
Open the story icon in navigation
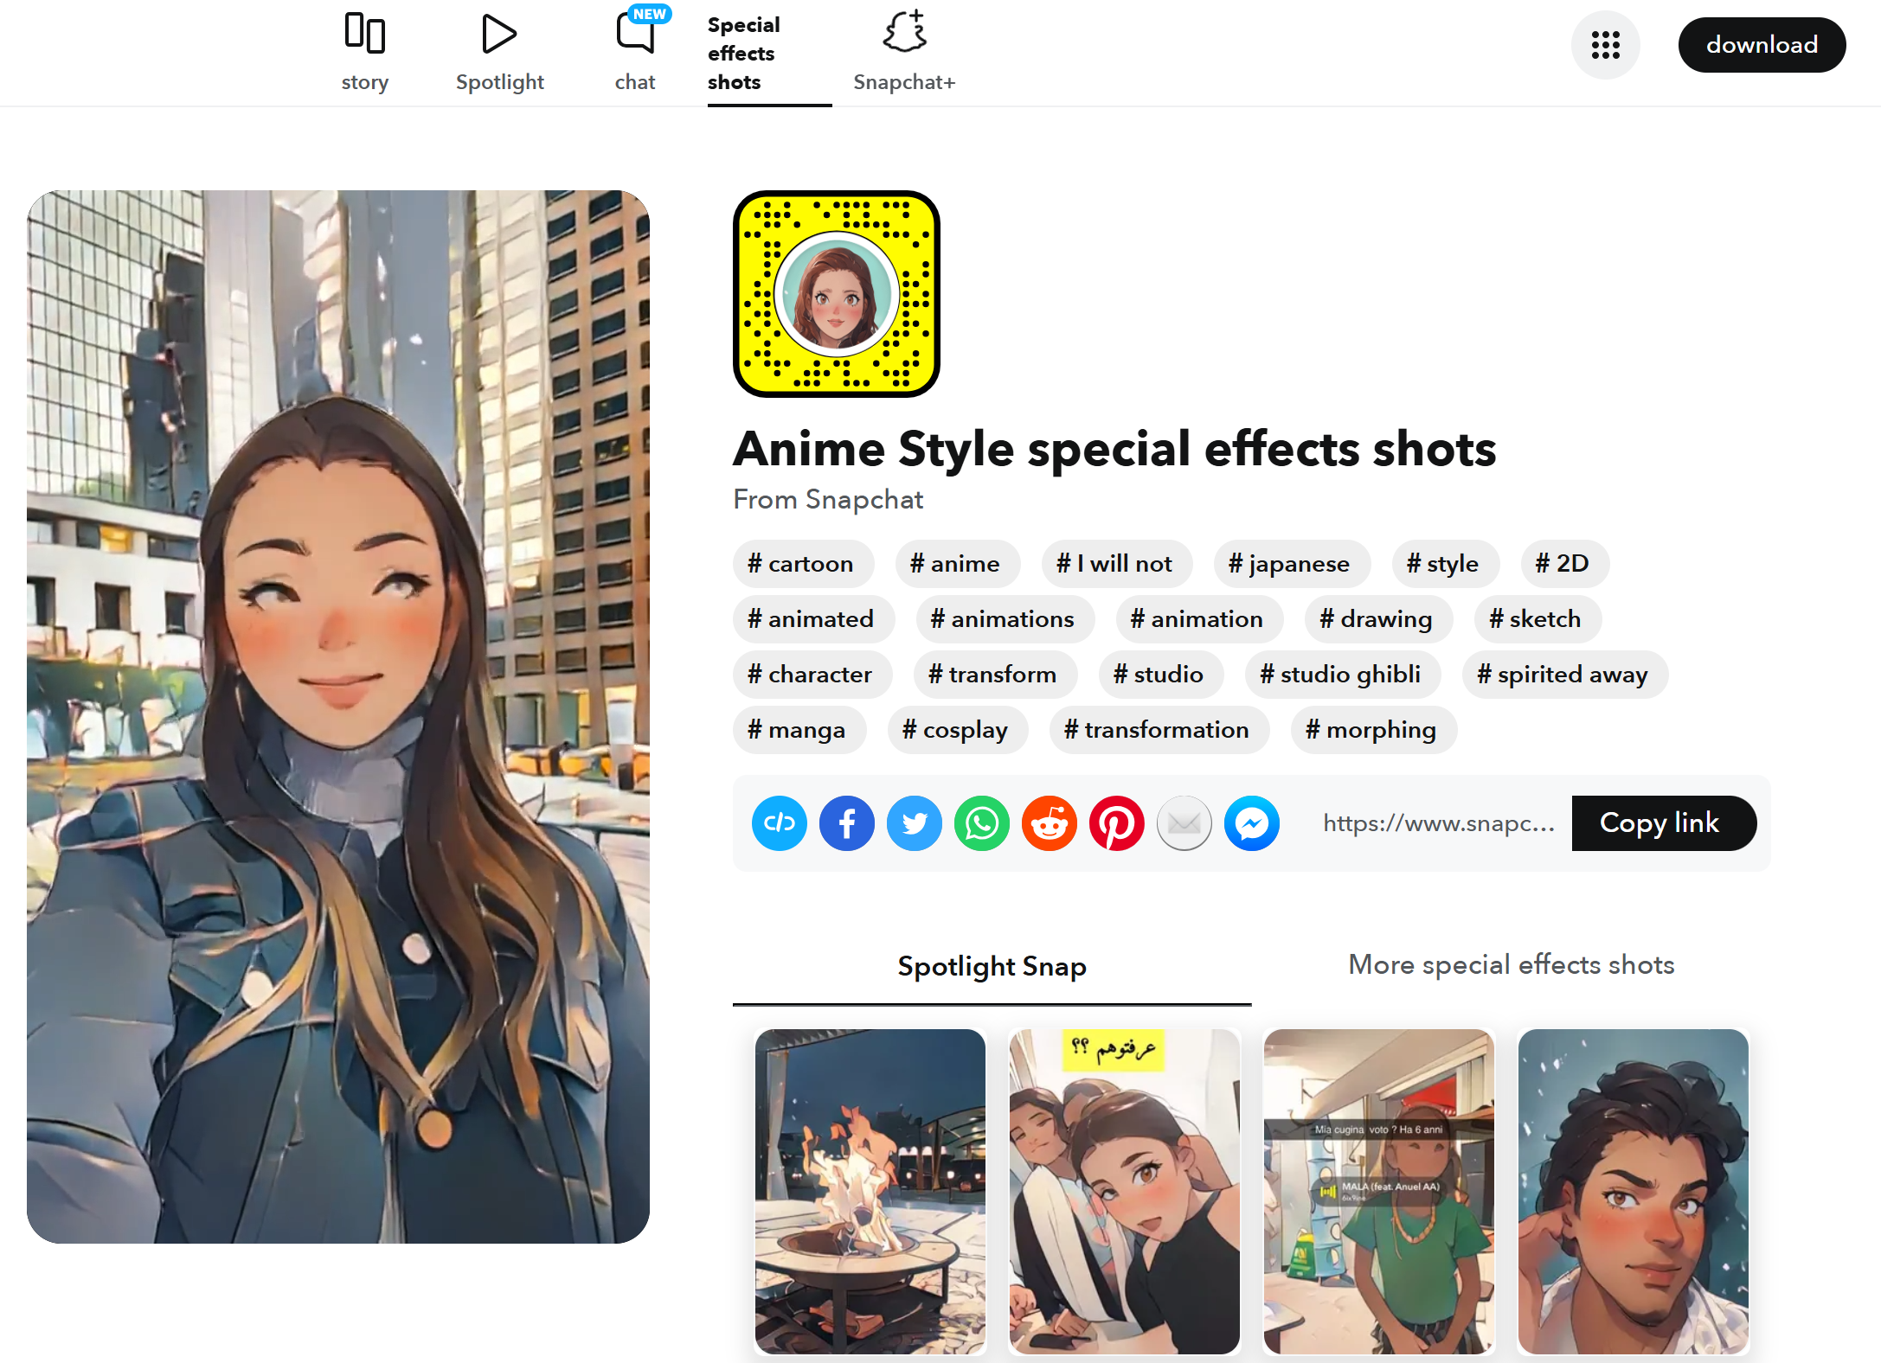[364, 35]
